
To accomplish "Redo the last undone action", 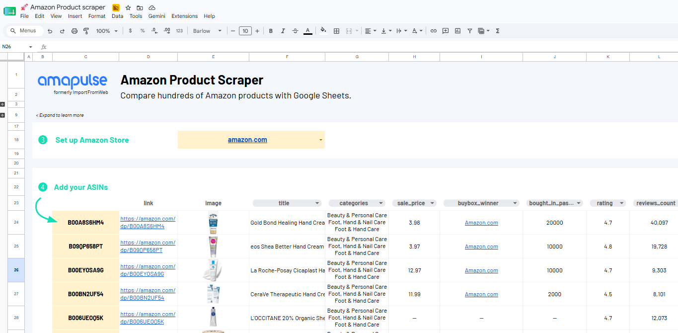I will [x=62, y=31].
